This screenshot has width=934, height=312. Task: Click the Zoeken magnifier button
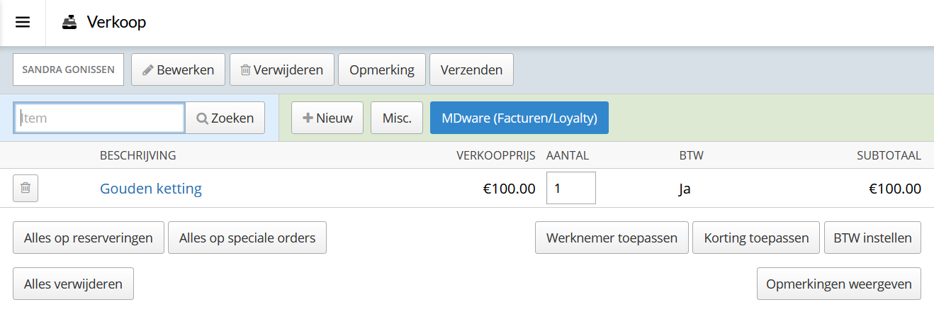click(x=225, y=118)
